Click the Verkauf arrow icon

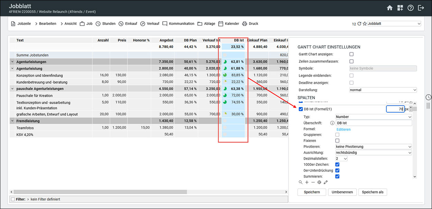pyautogui.click(x=143, y=24)
